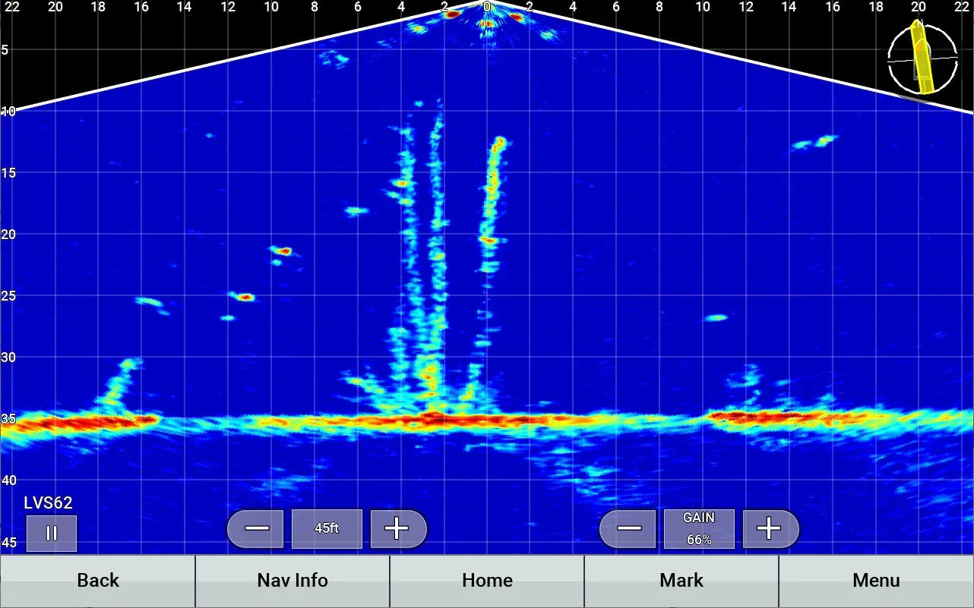Increase range with the plus button beside 45ft
Viewport: 974px width, 608px height.
(x=397, y=528)
